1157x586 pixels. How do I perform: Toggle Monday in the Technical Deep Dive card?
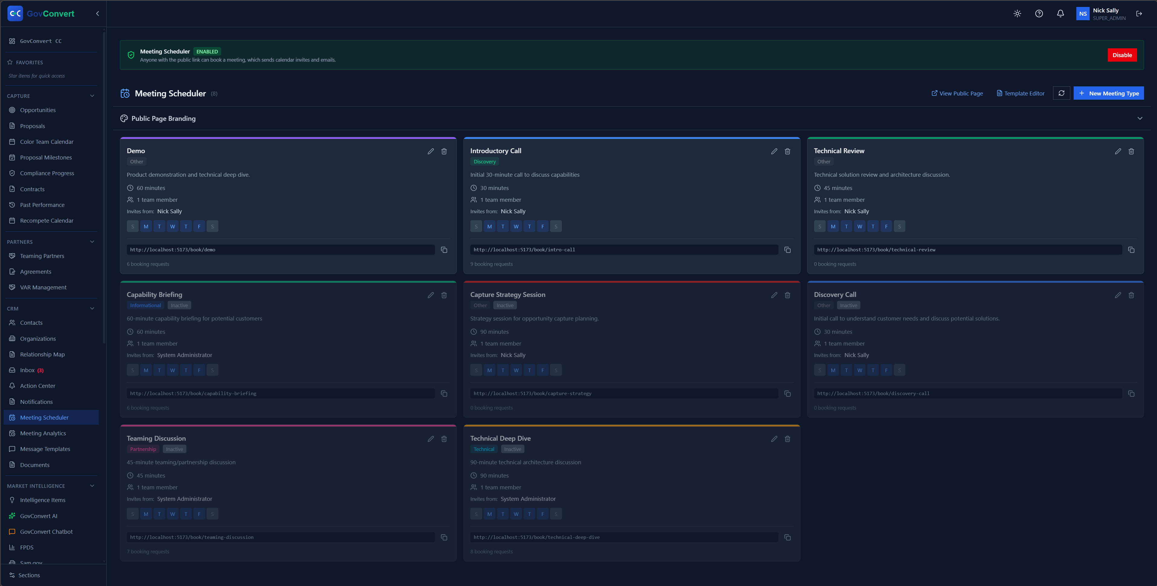click(x=489, y=514)
